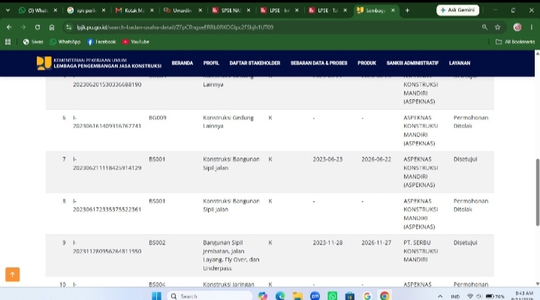Image resolution: width=540 pixels, height=300 pixels.
Task: Go back to the previous page
Action: [9, 27]
